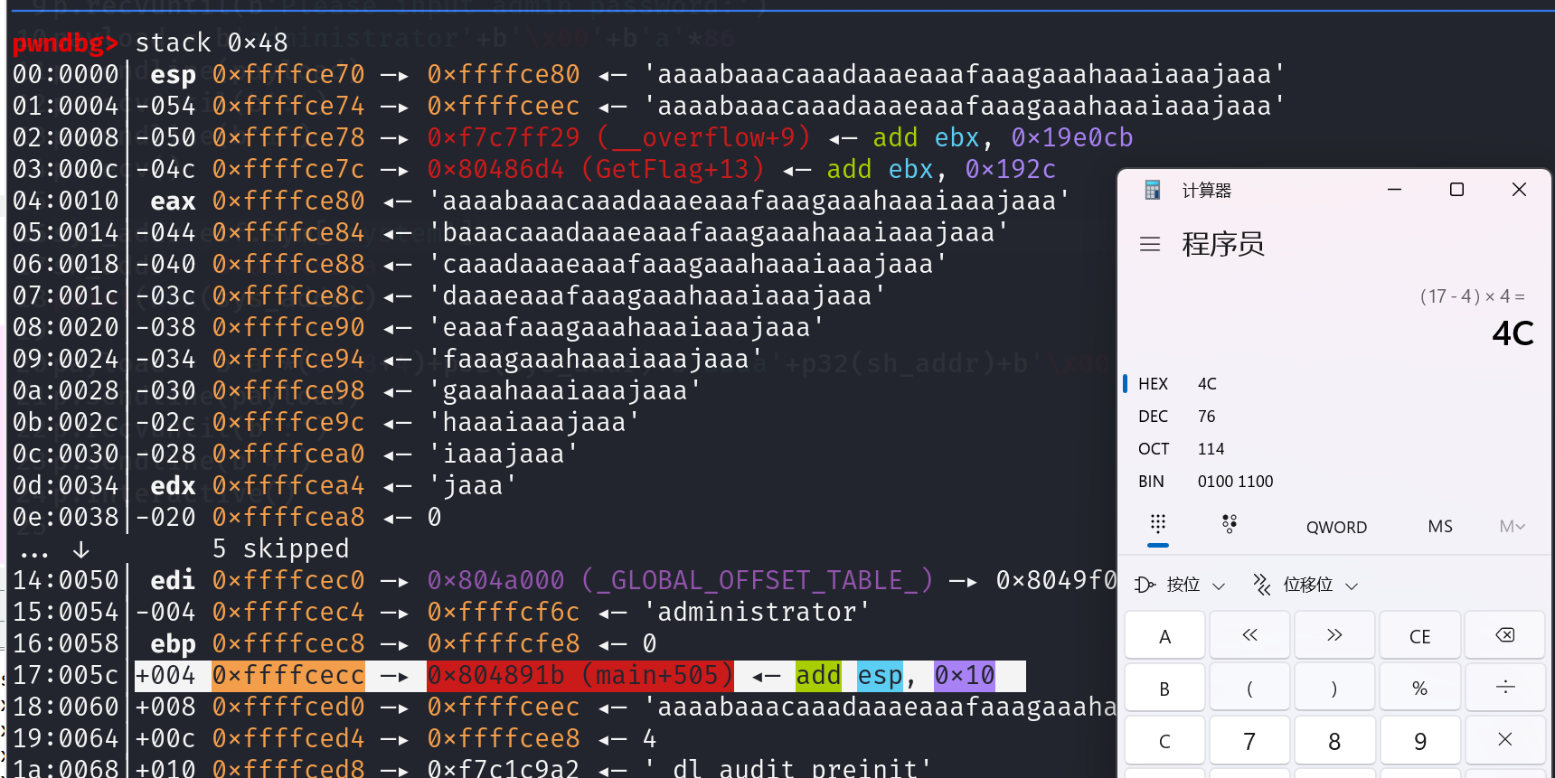The width and height of the screenshot is (1555, 778).
Task: Click the digit 7 key
Action: [x=1250, y=740]
